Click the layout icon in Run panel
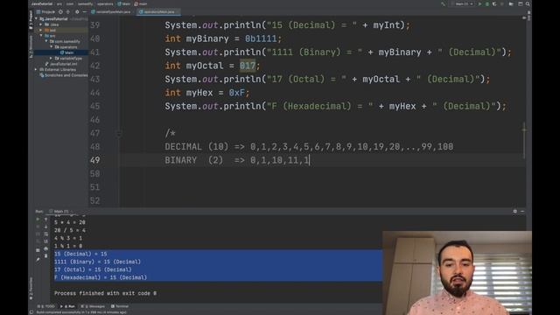This screenshot has width=560, height=315. [38, 250]
